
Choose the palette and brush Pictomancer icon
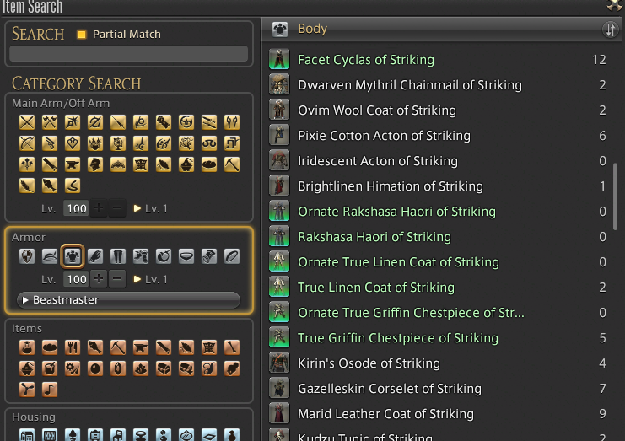click(x=164, y=143)
